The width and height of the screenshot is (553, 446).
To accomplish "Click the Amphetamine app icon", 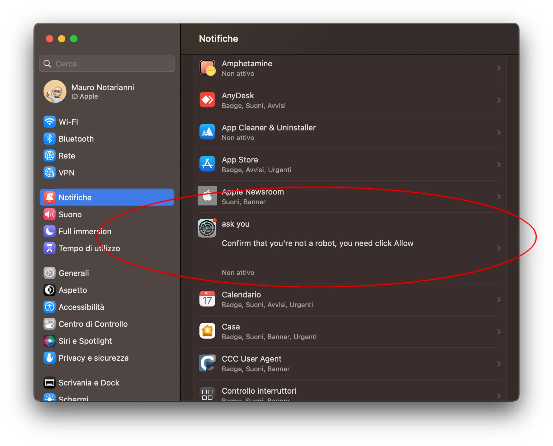I will [x=207, y=68].
